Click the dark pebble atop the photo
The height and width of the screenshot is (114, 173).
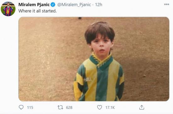point(80,18)
